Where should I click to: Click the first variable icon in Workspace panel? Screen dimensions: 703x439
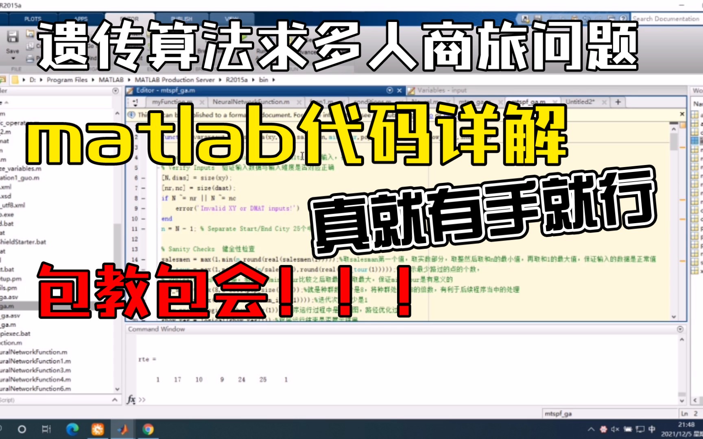click(x=695, y=115)
